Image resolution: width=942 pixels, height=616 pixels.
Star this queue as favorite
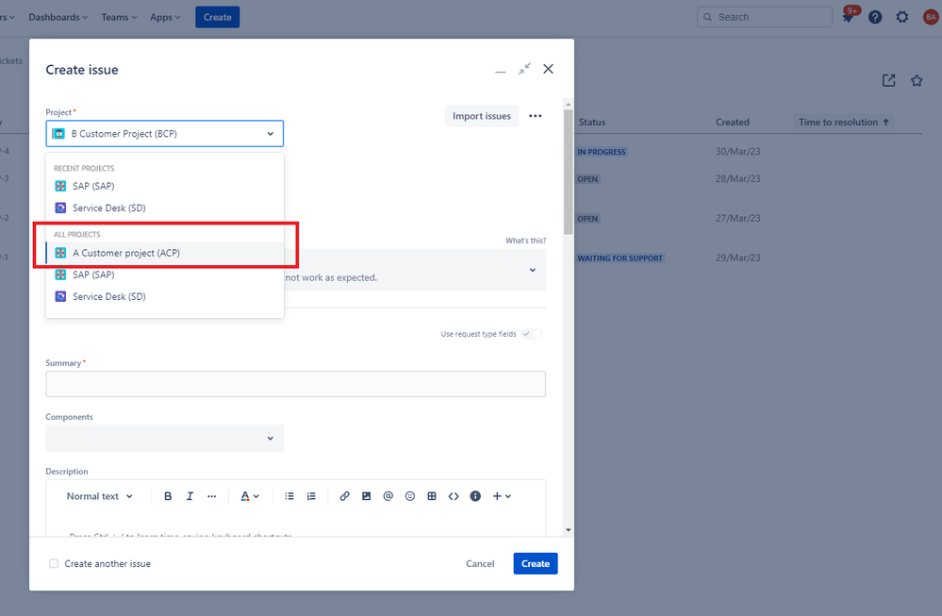(917, 80)
